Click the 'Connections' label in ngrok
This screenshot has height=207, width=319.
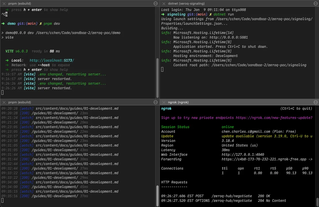point(172,168)
